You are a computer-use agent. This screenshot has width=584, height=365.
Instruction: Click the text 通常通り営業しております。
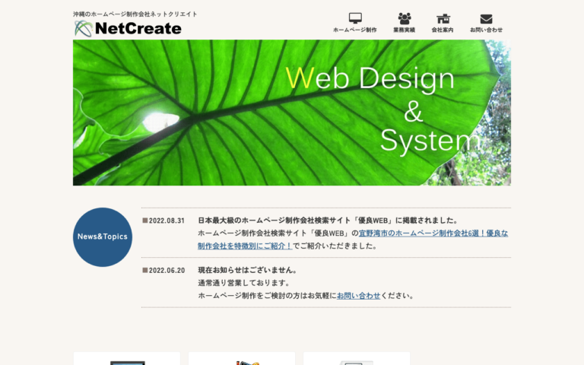tap(244, 283)
